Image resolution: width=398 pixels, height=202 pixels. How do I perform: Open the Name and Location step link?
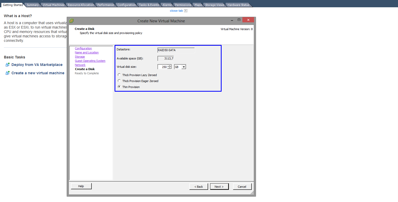click(87, 52)
